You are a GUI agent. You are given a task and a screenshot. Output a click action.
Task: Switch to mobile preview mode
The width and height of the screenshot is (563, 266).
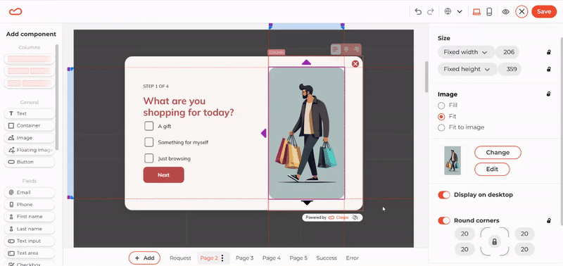coord(489,11)
